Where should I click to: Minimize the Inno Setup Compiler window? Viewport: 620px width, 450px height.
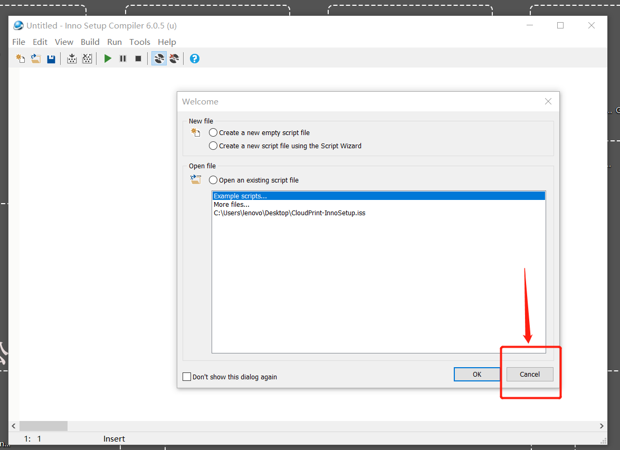pyautogui.click(x=530, y=25)
